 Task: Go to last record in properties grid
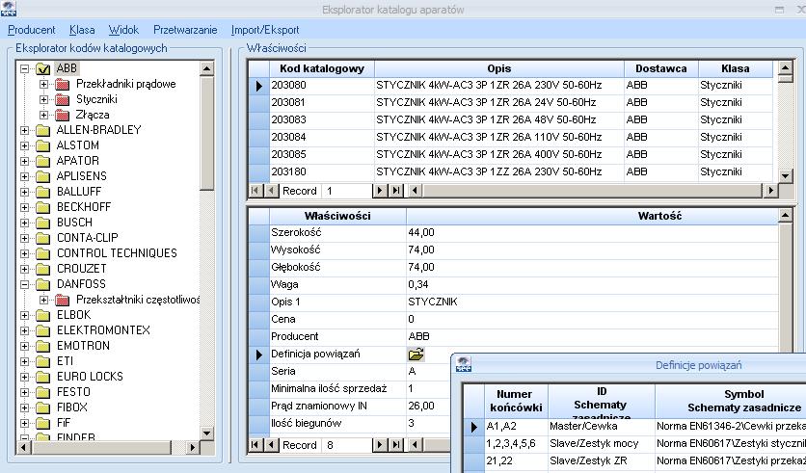pyautogui.click(x=396, y=445)
